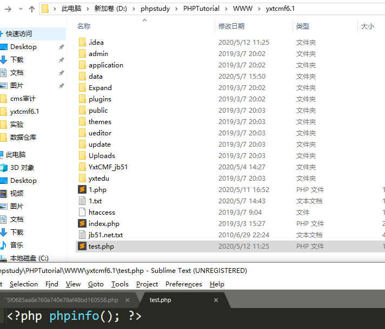Click pin icon beside quick access Desktop
This screenshot has height=329, width=385.
[62, 47]
